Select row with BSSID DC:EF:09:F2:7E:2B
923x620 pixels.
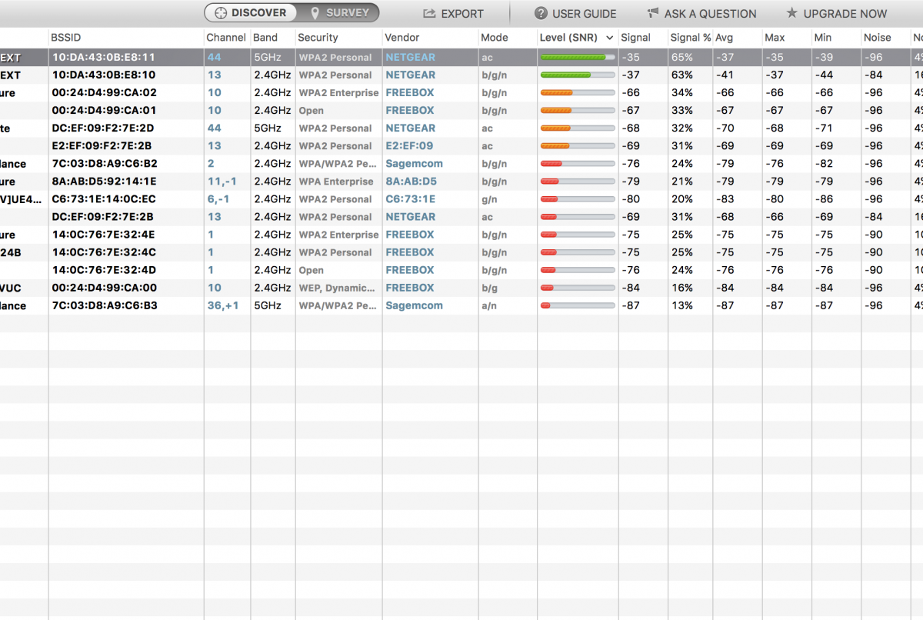(x=461, y=216)
